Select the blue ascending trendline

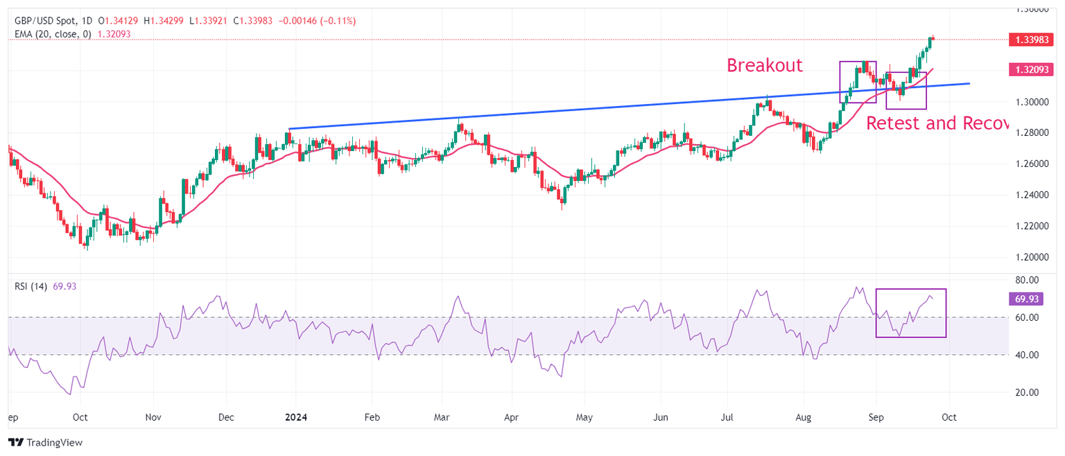click(624, 105)
